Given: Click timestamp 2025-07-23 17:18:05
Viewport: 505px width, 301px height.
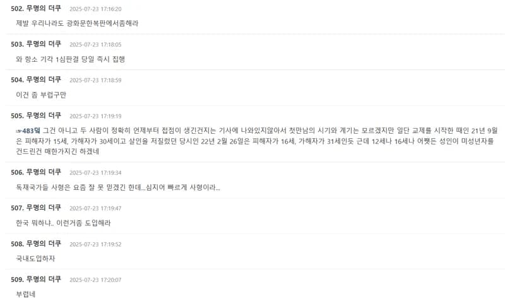Looking at the screenshot, I should tap(95, 45).
